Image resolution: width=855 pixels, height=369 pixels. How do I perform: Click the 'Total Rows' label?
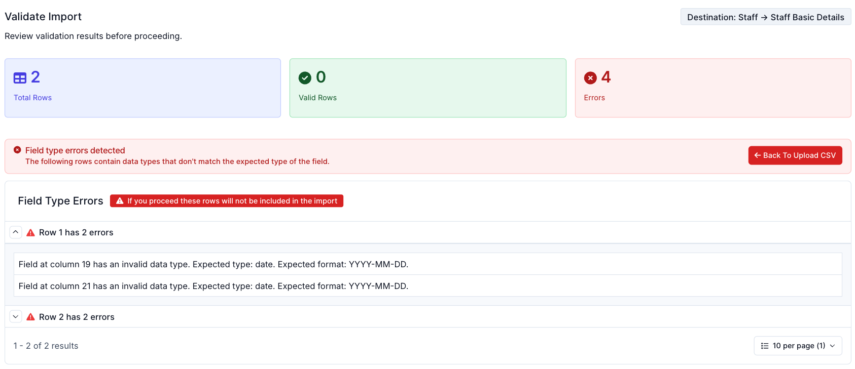pyautogui.click(x=32, y=98)
